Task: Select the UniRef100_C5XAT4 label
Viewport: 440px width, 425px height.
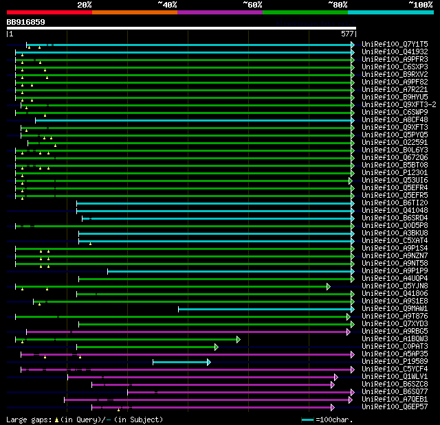Action: point(395,241)
